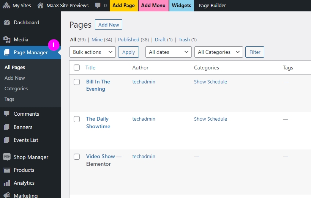Viewport: 311px width, 198px height.
Task: Filter by Draft (1) pages
Action: pyautogui.click(x=164, y=40)
